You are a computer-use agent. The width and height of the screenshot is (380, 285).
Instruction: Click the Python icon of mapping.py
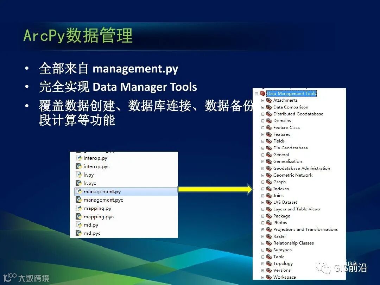pos(78,208)
